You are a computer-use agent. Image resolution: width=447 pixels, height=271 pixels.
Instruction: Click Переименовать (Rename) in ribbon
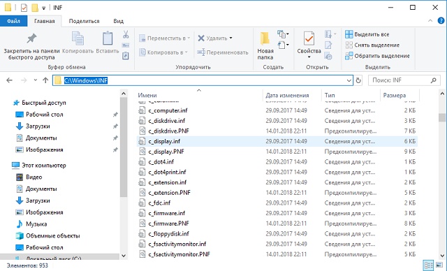click(223, 52)
